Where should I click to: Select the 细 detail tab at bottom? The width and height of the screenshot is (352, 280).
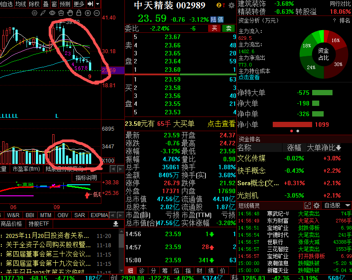pyautogui.click(x=131, y=271)
